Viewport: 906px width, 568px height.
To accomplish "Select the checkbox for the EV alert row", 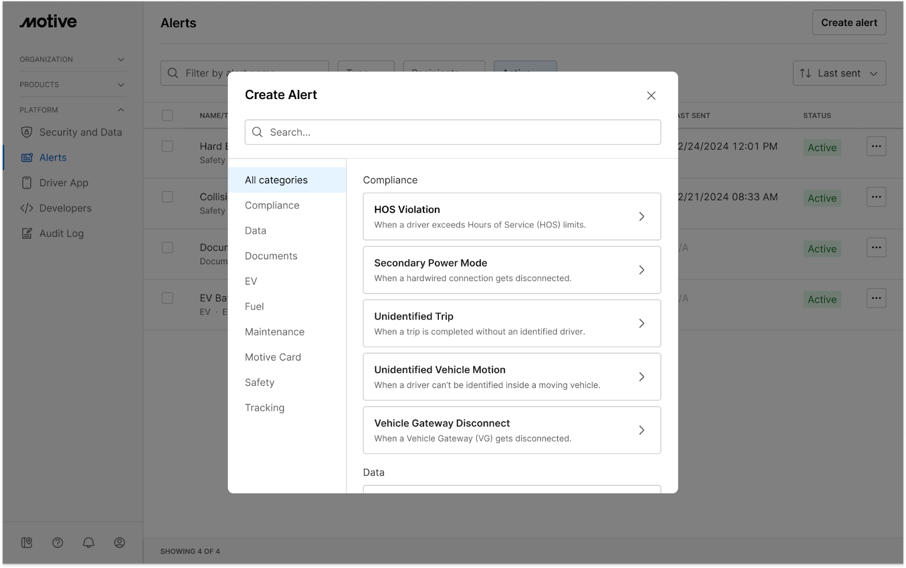I will coord(168,298).
